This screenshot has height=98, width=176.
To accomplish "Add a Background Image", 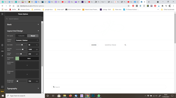I will click(x=27, y=74).
